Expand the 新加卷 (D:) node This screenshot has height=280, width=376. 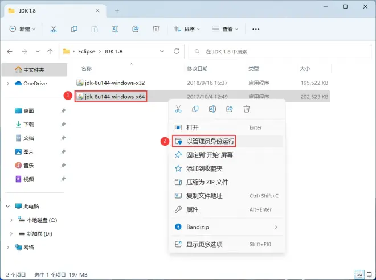coord(11,233)
